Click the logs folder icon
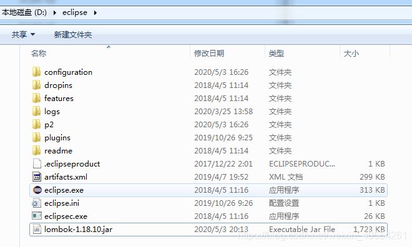Viewport: 412px width, 247px height. point(37,111)
